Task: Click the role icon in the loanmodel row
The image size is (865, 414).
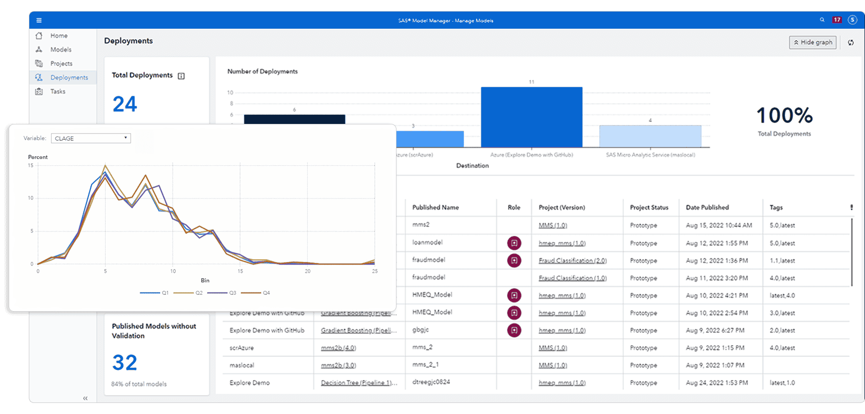Action: click(x=514, y=243)
